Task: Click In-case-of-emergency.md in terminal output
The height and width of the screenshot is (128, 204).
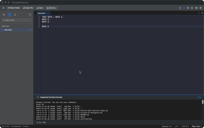Action: [x=91, y=113]
